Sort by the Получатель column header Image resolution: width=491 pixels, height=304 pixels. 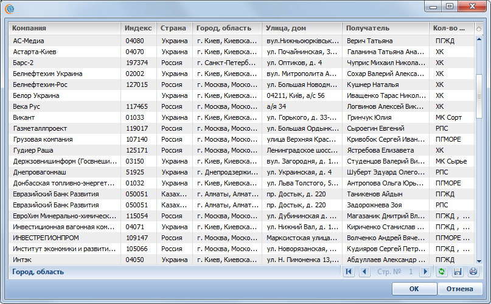click(386, 28)
